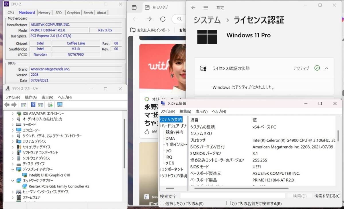Click the blue Help icon in Device Manager
The width and height of the screenshot is (344, 209).
[33, 105]
